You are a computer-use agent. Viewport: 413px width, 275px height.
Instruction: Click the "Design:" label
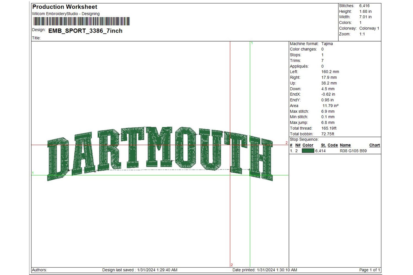coord(39,30)
